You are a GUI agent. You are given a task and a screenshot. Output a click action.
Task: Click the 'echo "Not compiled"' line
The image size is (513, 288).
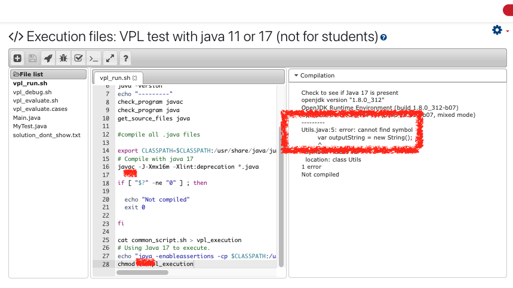pyautogui.click(x=156, y=199)
